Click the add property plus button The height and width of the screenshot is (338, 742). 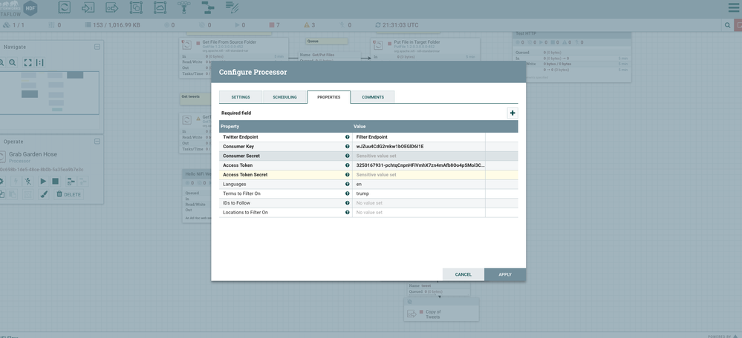pos(512,113)
